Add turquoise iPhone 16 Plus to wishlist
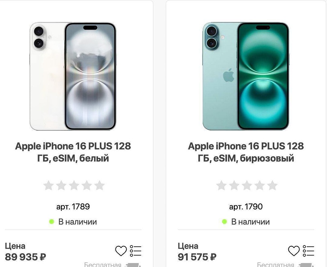Image resolution: width=327 pixels, height=267 pixels. (294, 251)
